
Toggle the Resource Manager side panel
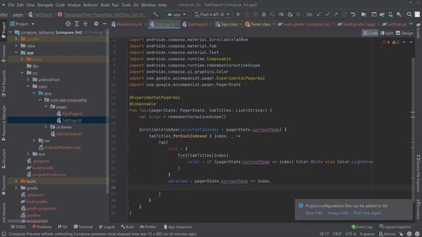point(3,123)
